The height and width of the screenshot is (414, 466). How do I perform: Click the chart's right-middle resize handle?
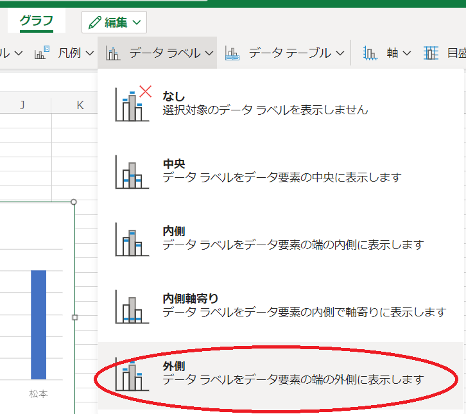(75, 317)
